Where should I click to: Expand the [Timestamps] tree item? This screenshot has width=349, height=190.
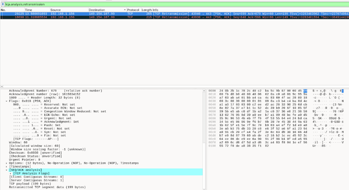click(x=7, y=167)
